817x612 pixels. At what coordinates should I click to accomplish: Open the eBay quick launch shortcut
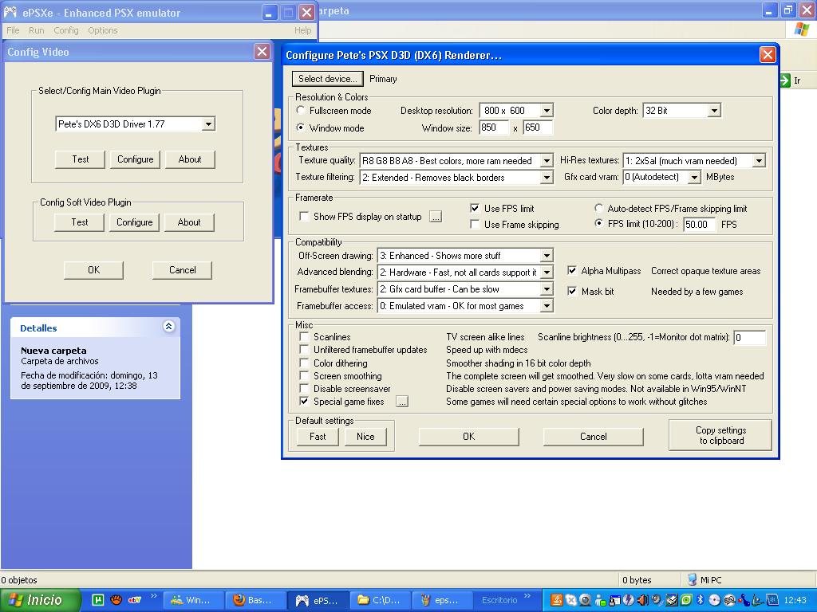click(x=135, y=600)
